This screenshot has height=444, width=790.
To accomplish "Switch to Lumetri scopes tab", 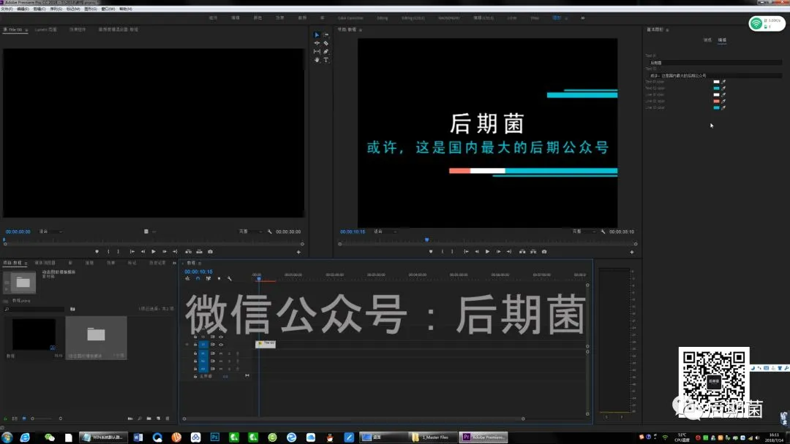I will tap(46, 30).
